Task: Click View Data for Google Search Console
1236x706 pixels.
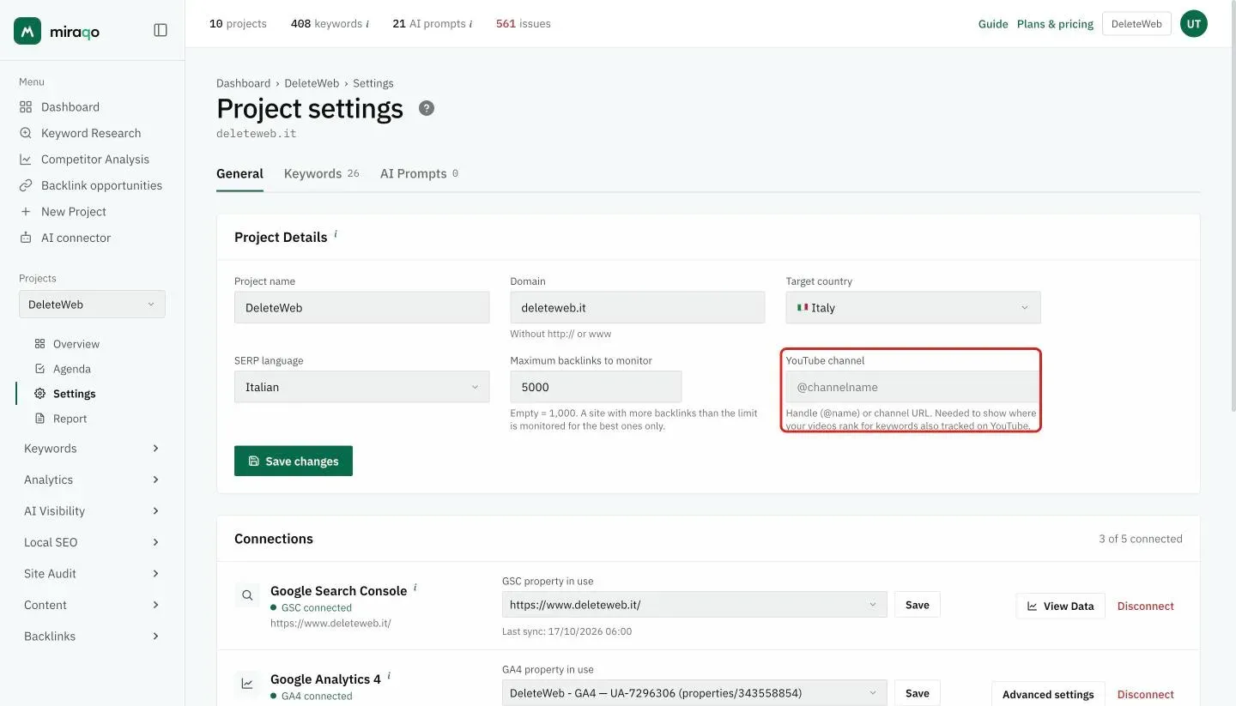Action: coord(1061,606)
